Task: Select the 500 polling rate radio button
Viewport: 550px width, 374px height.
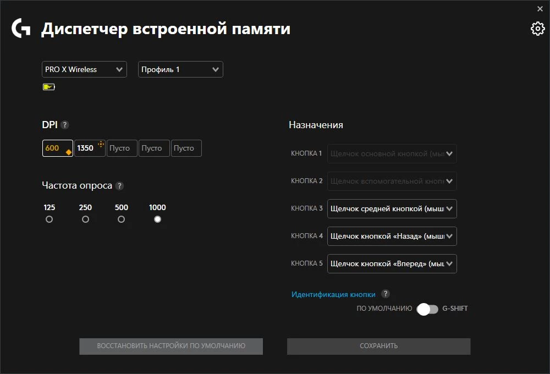Action: point(121,219)
